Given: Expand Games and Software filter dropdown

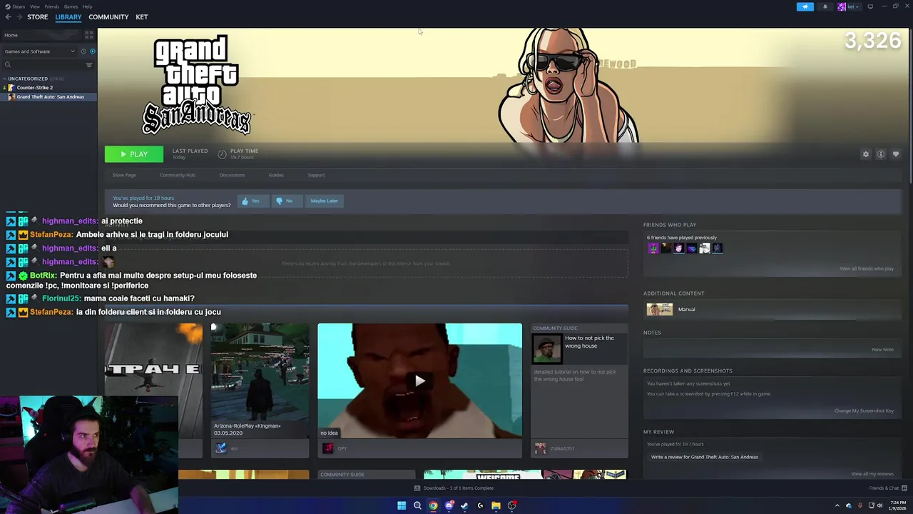Looking at the screenshot, I should pyautogui.click(x=39, y=51).
